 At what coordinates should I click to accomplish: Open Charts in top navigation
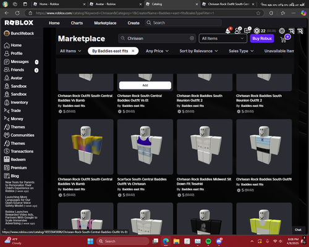pyautogui.click(x=77, y=23)
